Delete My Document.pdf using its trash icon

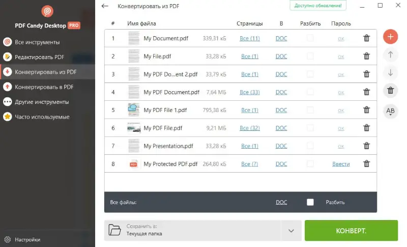[x=366, y=38]
